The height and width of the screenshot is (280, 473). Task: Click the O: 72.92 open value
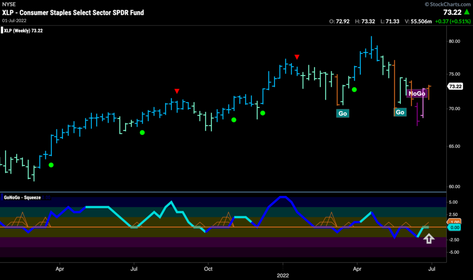(339, 21)
